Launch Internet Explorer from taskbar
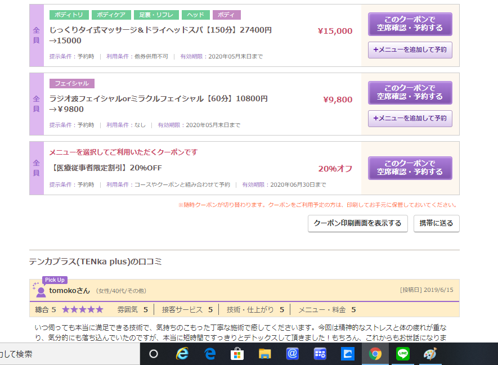The image size is (498, 365). pos(182,354)
